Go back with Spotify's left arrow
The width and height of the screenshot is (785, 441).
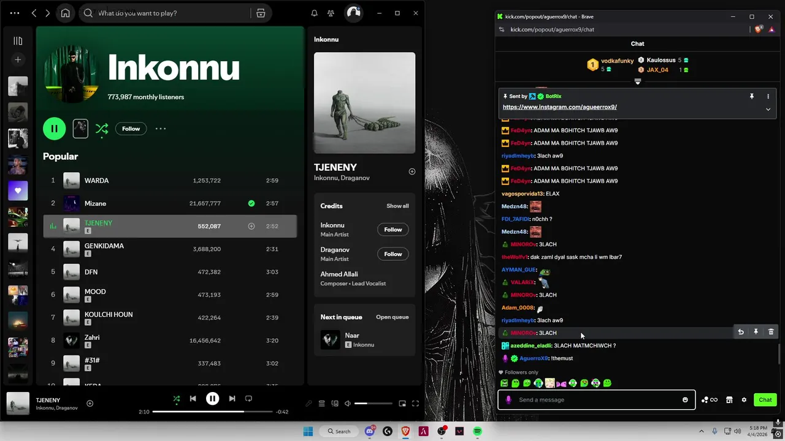(34, 13)
